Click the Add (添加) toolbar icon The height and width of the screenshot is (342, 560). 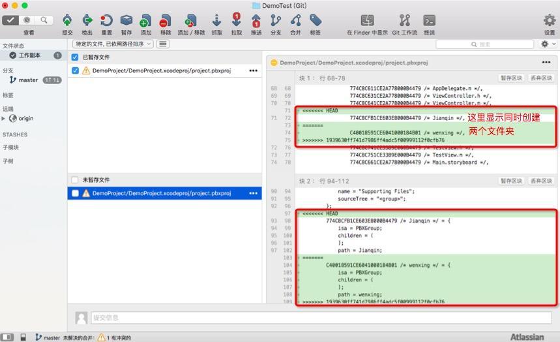[x=145, y=21]
